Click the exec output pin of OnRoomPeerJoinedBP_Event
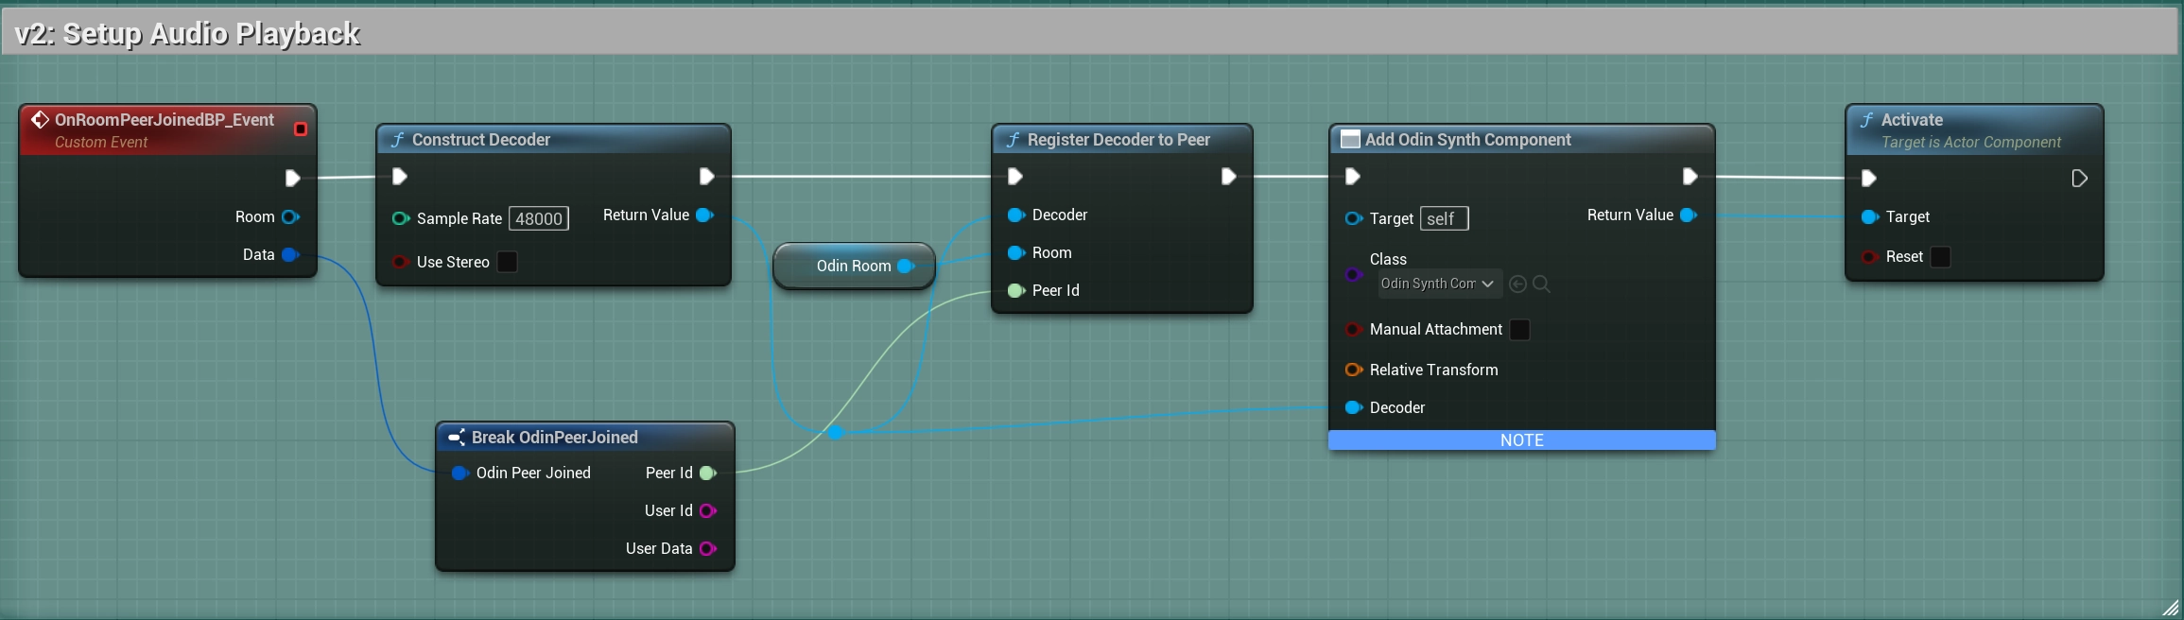 (x=292, y=178)
